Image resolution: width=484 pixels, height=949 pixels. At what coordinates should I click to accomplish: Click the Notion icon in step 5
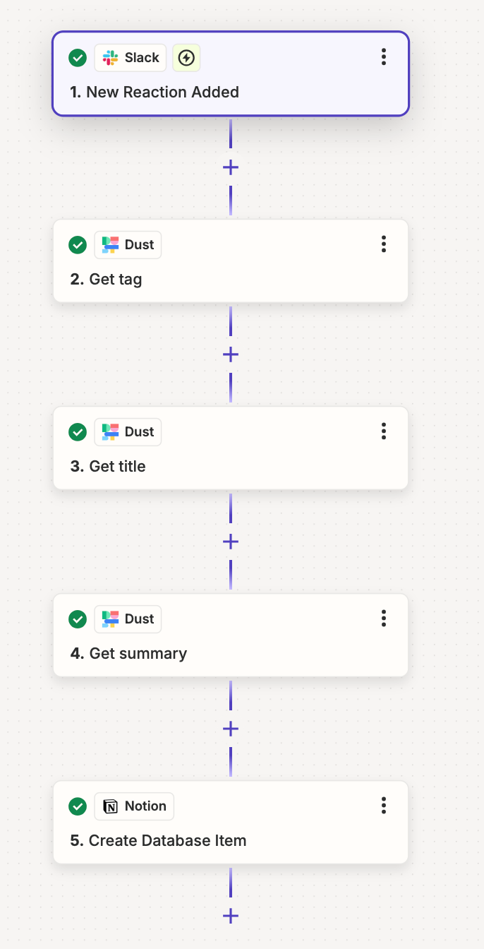click(110, 806)
